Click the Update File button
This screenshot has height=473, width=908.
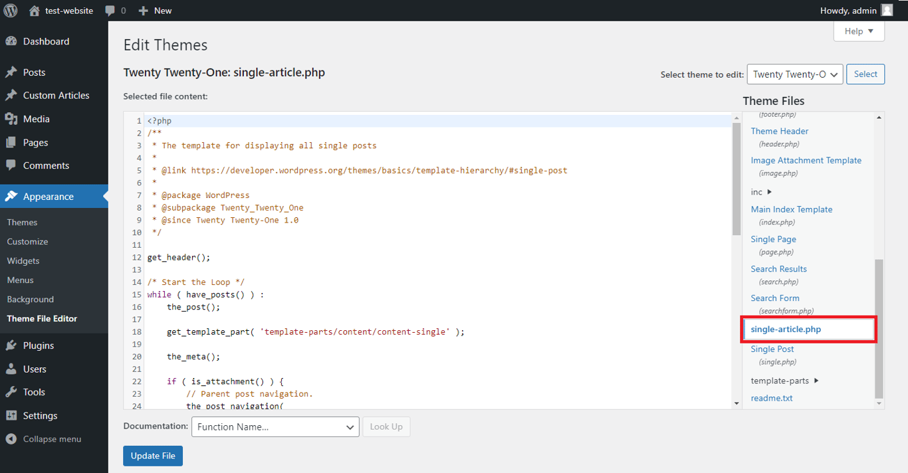(152, 456)
